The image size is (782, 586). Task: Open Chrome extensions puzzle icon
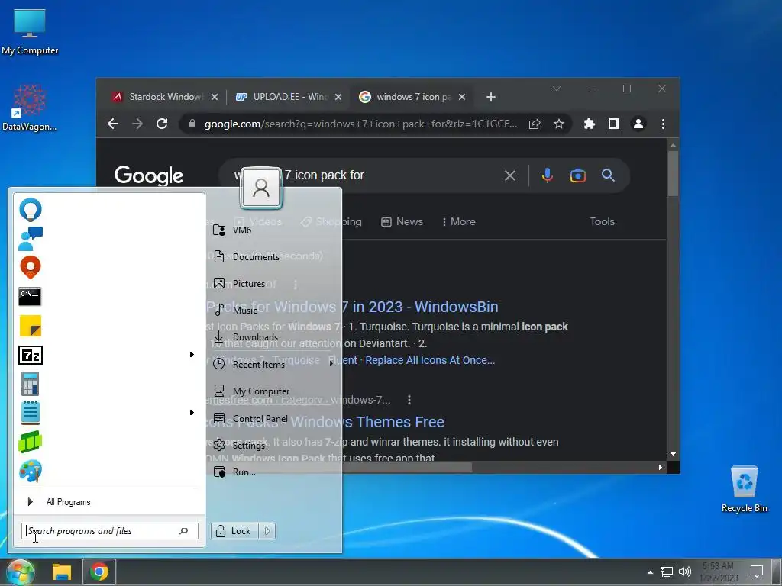(589, 124)
